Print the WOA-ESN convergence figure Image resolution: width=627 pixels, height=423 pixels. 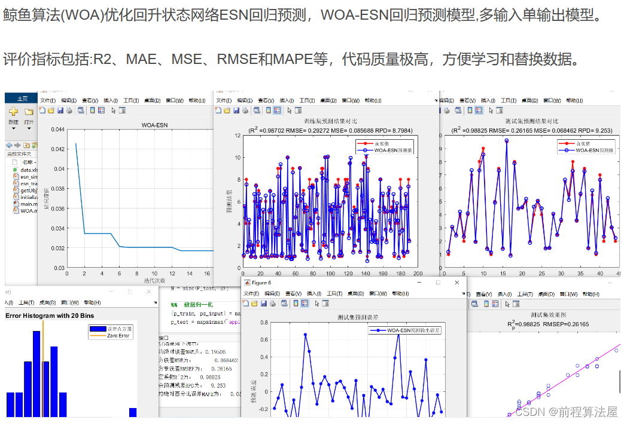coord(69,111)
